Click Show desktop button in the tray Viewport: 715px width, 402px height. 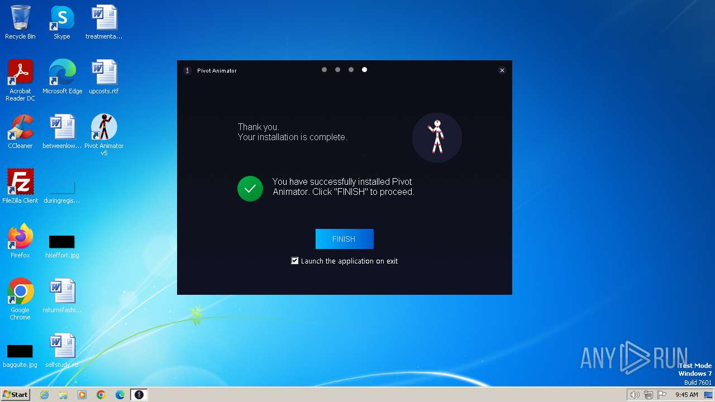709,395
